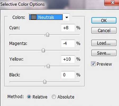Toggle the Preview checkbox
Viewport: 119px width, 106px height.
point(93,64)
